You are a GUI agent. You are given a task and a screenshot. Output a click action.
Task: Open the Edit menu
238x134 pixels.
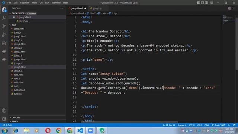tap(16, 3)
